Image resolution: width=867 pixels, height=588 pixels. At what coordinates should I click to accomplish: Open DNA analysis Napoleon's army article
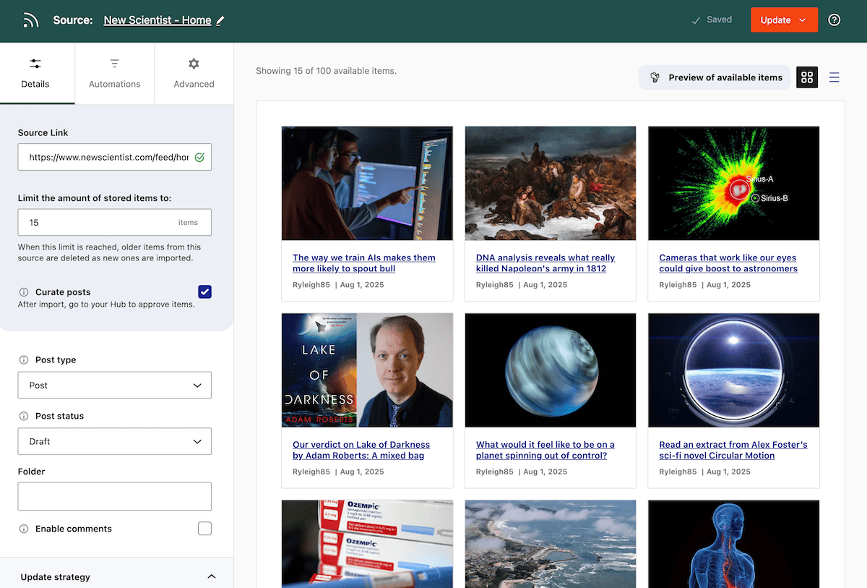click(x=545, y=263)
